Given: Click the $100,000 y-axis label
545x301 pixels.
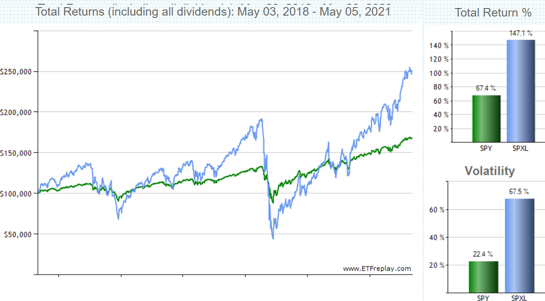Looking at the screenshot, I should [x=16, y=194].
